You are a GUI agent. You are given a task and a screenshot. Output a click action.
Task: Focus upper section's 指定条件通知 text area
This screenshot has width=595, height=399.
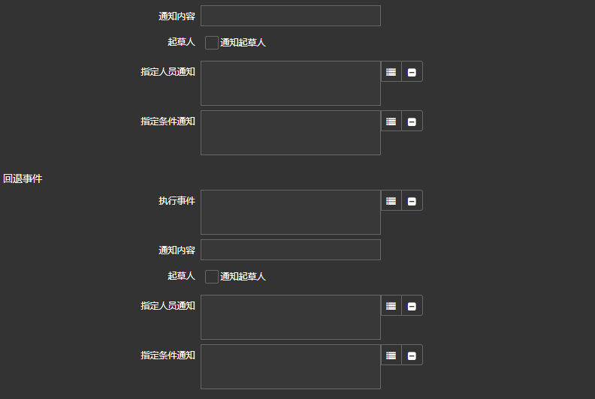[290, 133]
